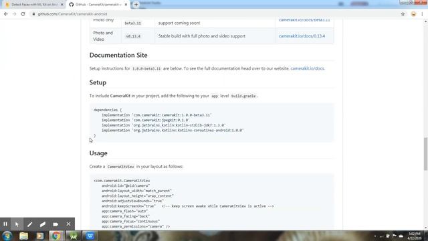Click the browser forward arrow

tap(14, 14)
